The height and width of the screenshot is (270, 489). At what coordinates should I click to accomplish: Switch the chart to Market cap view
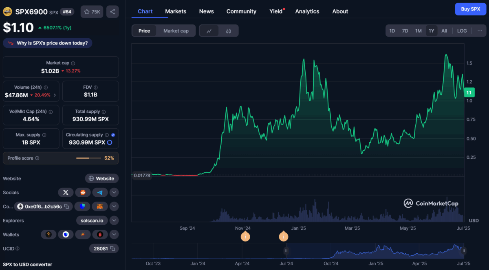tap(176, 31)
